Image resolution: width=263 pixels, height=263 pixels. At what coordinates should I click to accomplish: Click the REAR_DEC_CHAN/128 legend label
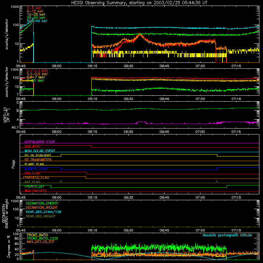[43, 212]
